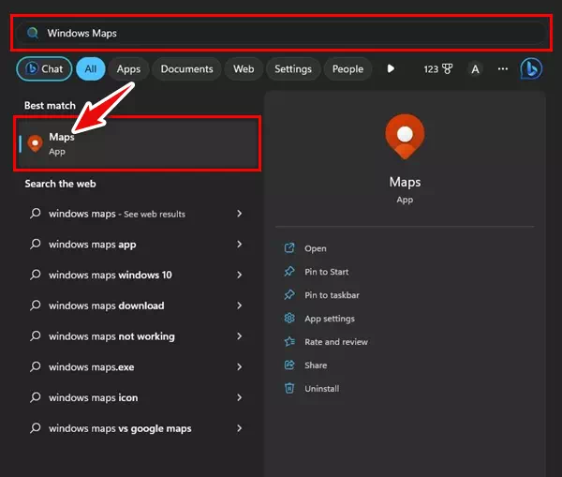Show more filters with the arrow
The image size is (562, 477).
point(391,68)
